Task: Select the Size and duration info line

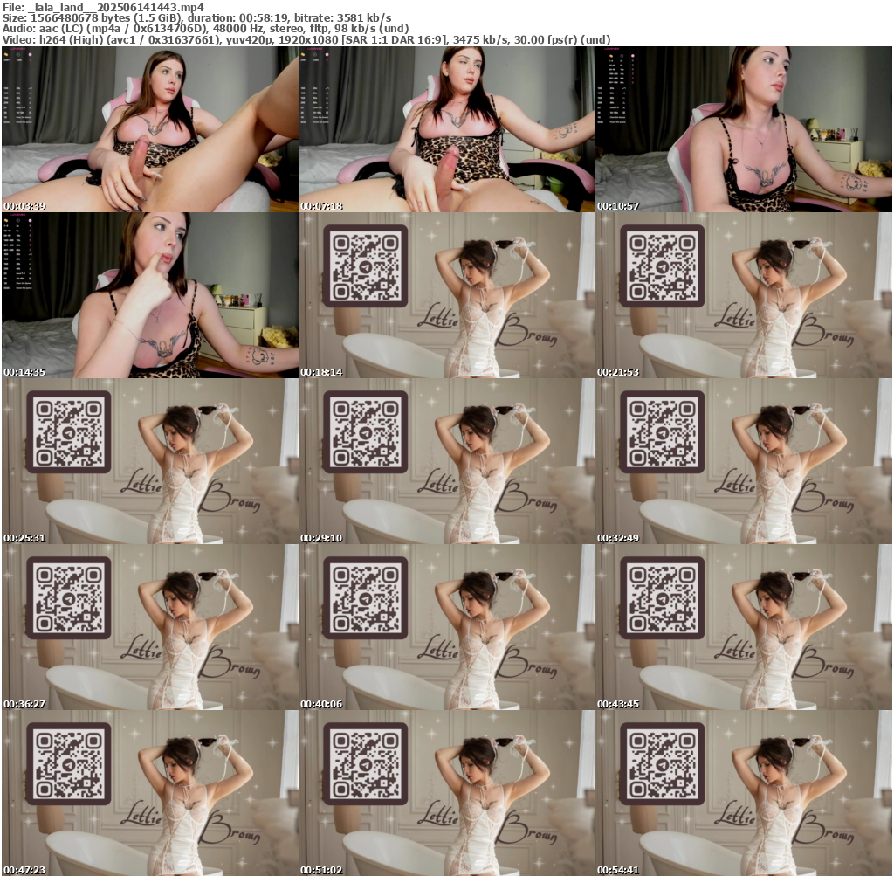Action: (x=196, y=17)
